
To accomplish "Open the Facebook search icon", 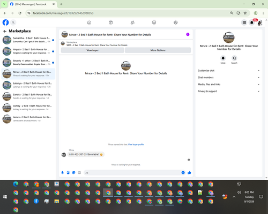I will pyautogui.click(x=13, y=22).
